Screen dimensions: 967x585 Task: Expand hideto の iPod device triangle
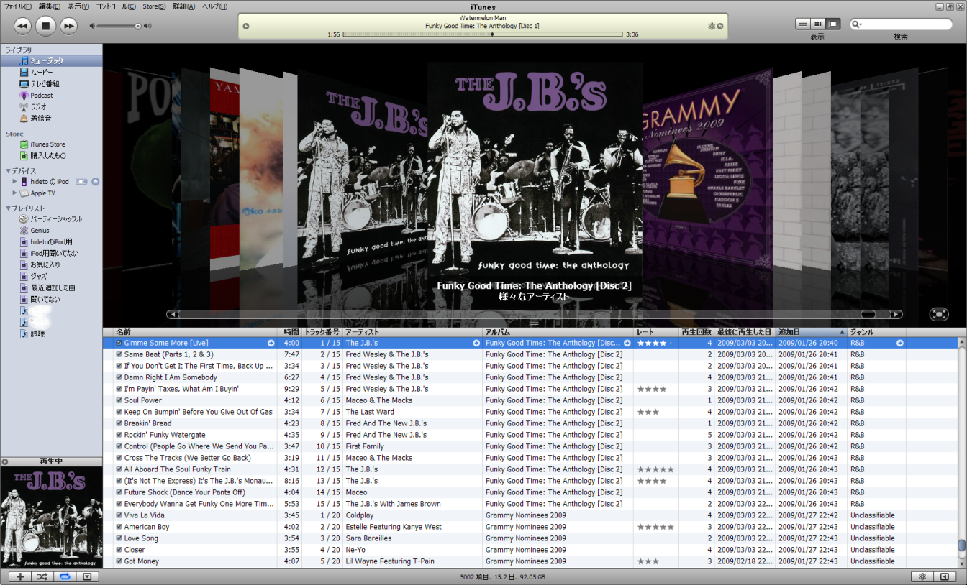click(14, 182)
